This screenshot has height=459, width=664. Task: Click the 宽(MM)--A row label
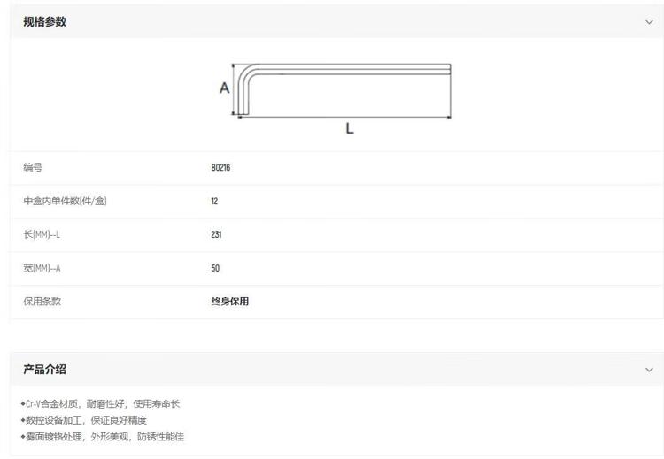click(48, 268)
